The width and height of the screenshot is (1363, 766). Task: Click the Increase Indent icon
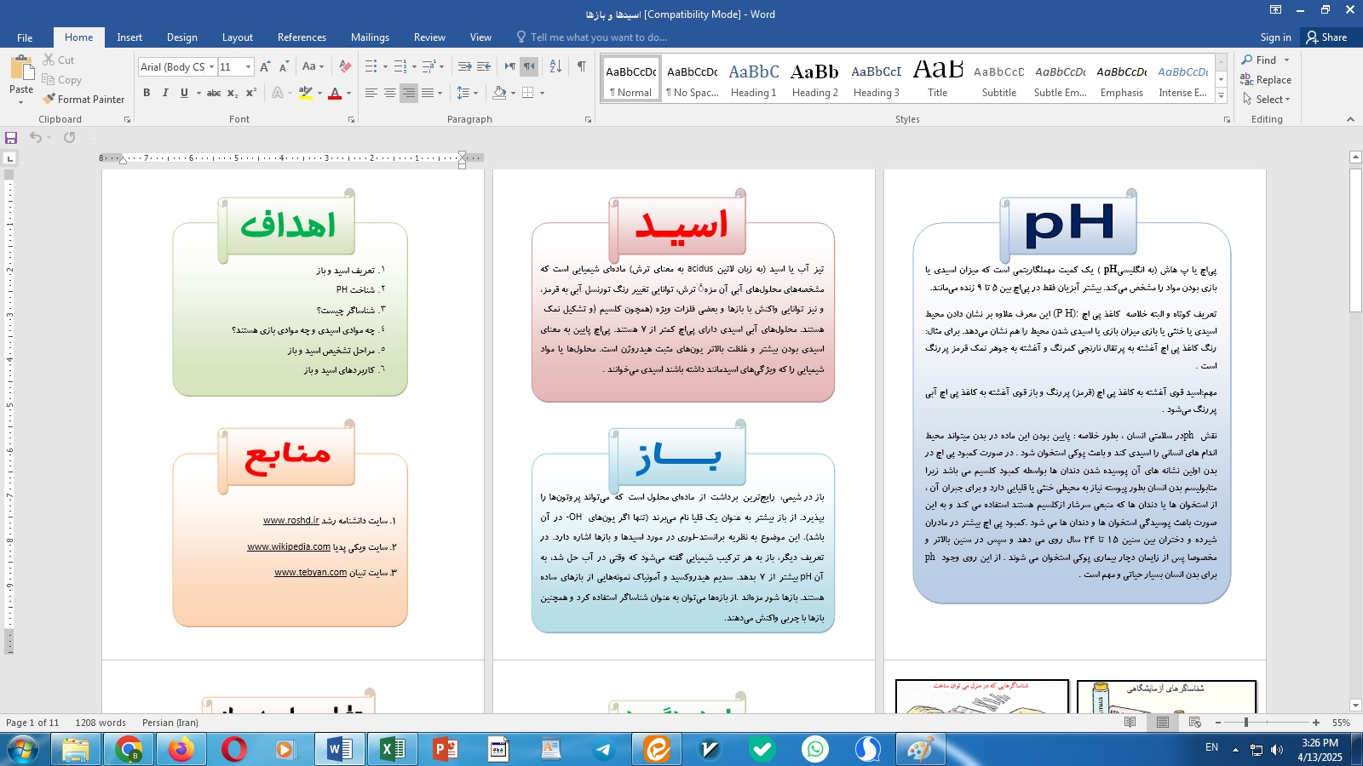pyautogui.click(x=484, y=66)
